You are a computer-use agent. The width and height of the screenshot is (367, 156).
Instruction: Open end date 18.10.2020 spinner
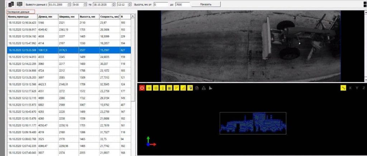click(x=113, y=5)
